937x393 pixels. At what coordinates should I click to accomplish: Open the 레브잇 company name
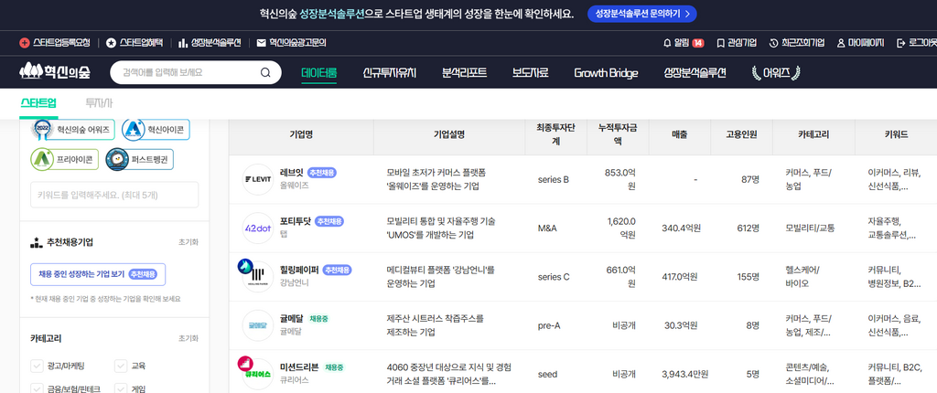tap(291, 173)
